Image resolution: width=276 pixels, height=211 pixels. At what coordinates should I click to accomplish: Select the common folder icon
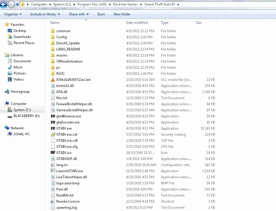coord(53,31)
